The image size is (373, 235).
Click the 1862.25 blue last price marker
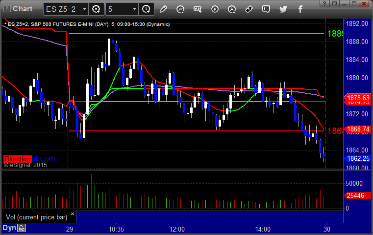pyautogui.click(x=358, y=158)
